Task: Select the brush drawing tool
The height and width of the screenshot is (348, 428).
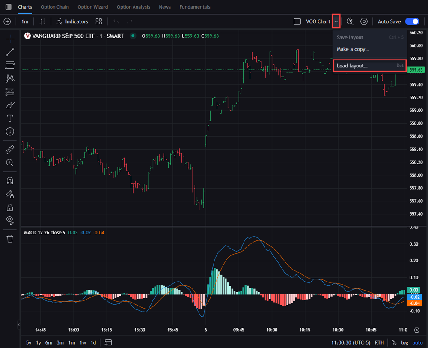Action: (x=10, y=105)
